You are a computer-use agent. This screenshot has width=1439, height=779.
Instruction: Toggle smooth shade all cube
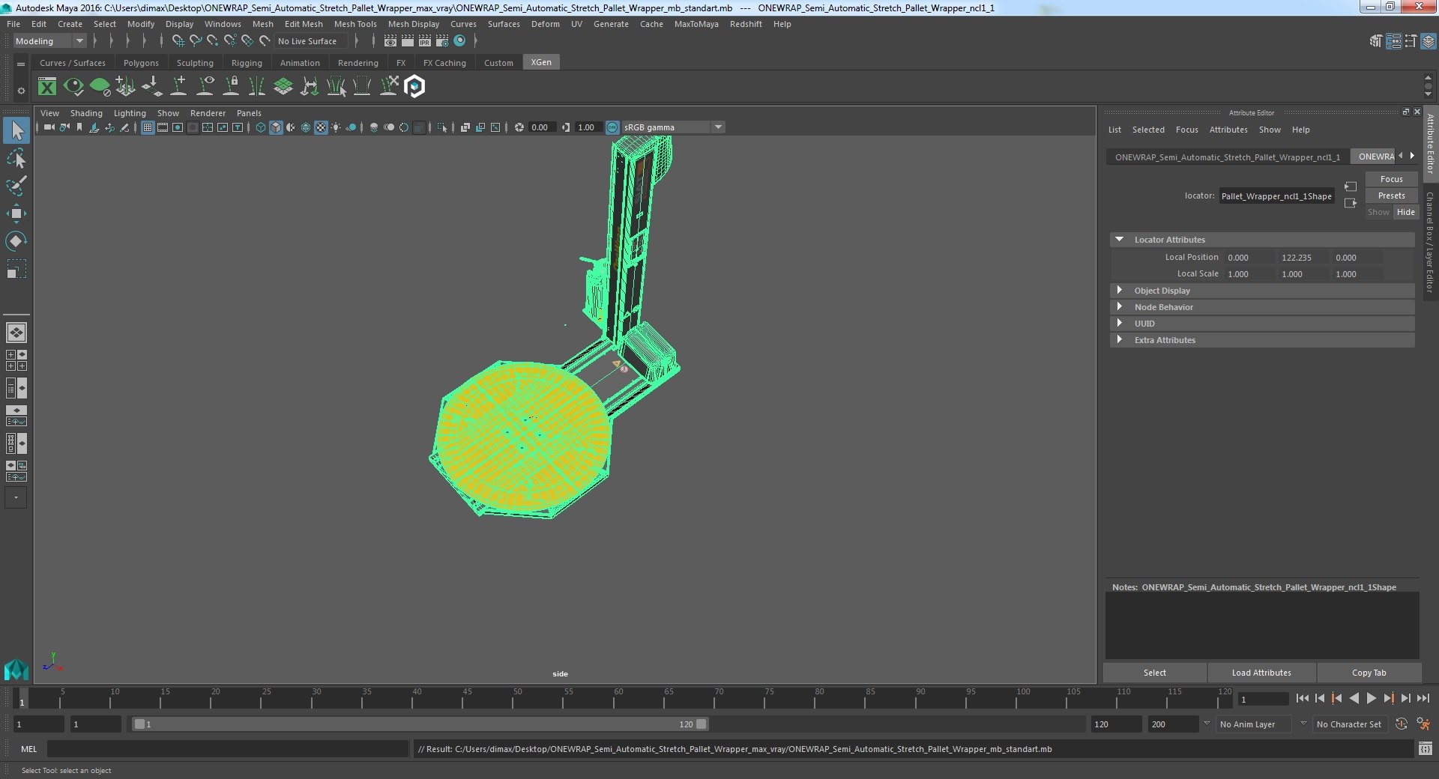tap(276, 127)
